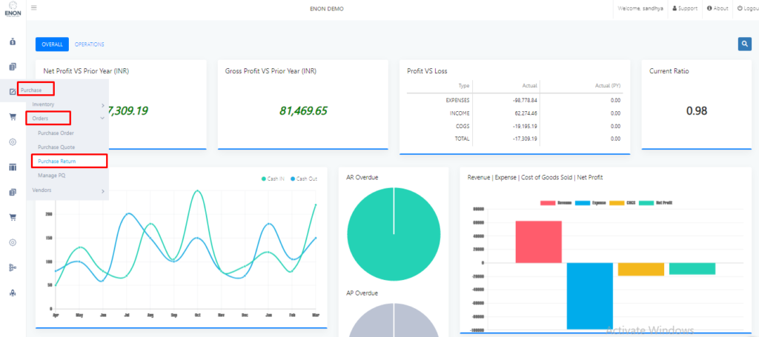
Task: Click the green Net Profit bar
Action: point(692,269)
